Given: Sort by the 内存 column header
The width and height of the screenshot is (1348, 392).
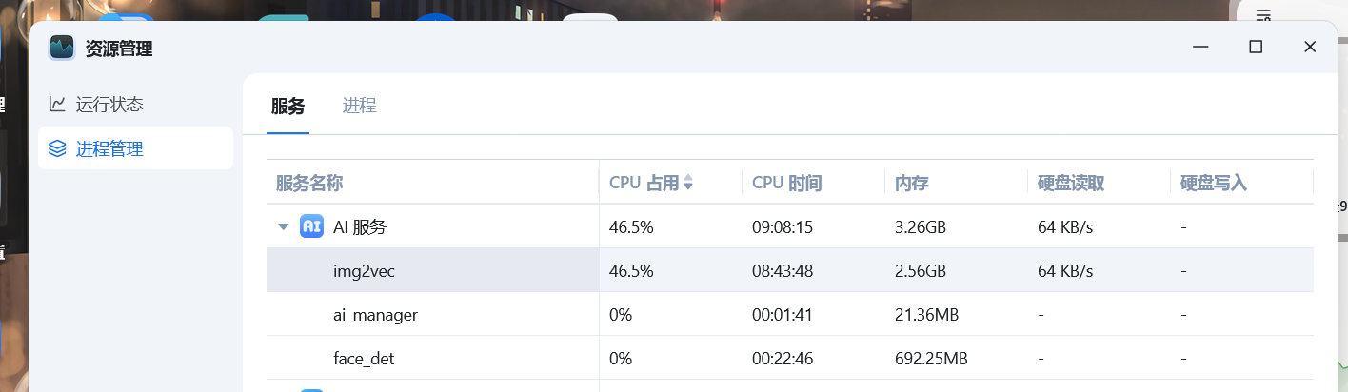Looking at the screenshot, I should coord(911,183).
